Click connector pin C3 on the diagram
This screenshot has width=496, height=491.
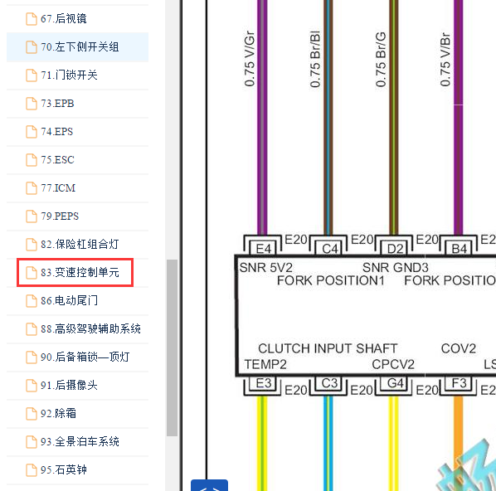[329, 383]
